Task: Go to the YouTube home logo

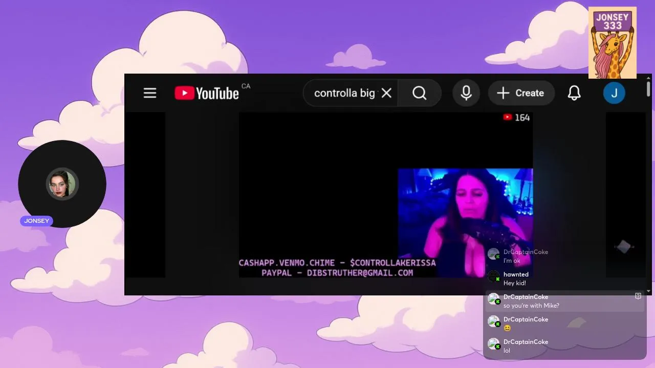Action: pos(207,93)
